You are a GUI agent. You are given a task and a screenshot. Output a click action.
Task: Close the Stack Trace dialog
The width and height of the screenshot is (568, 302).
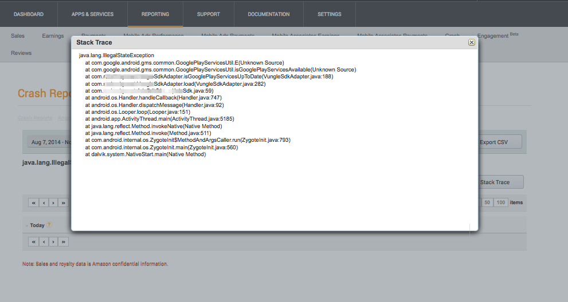(471, 42)
